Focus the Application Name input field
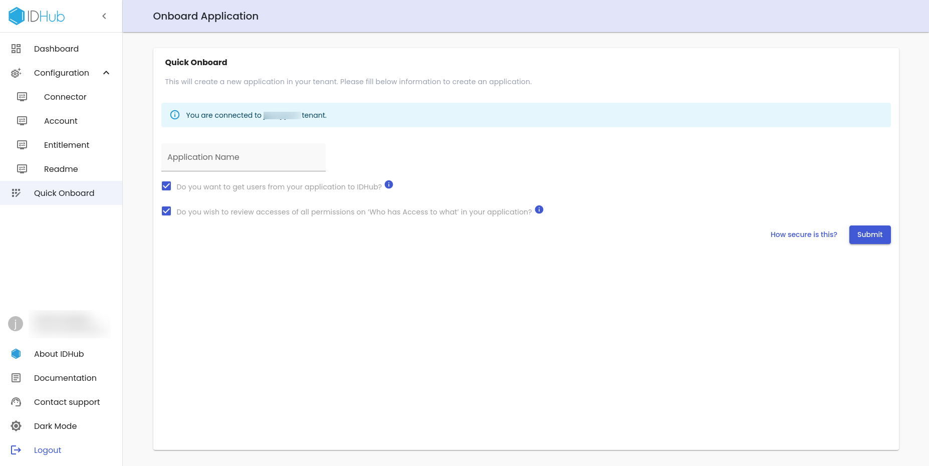929x466 pixels. point(244,157)
